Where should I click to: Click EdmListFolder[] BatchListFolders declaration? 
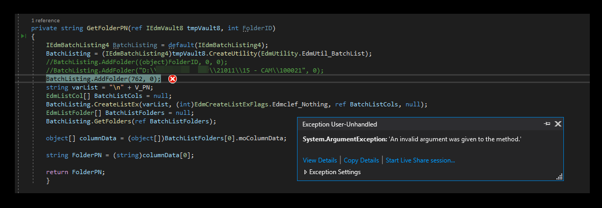(120, 113)
